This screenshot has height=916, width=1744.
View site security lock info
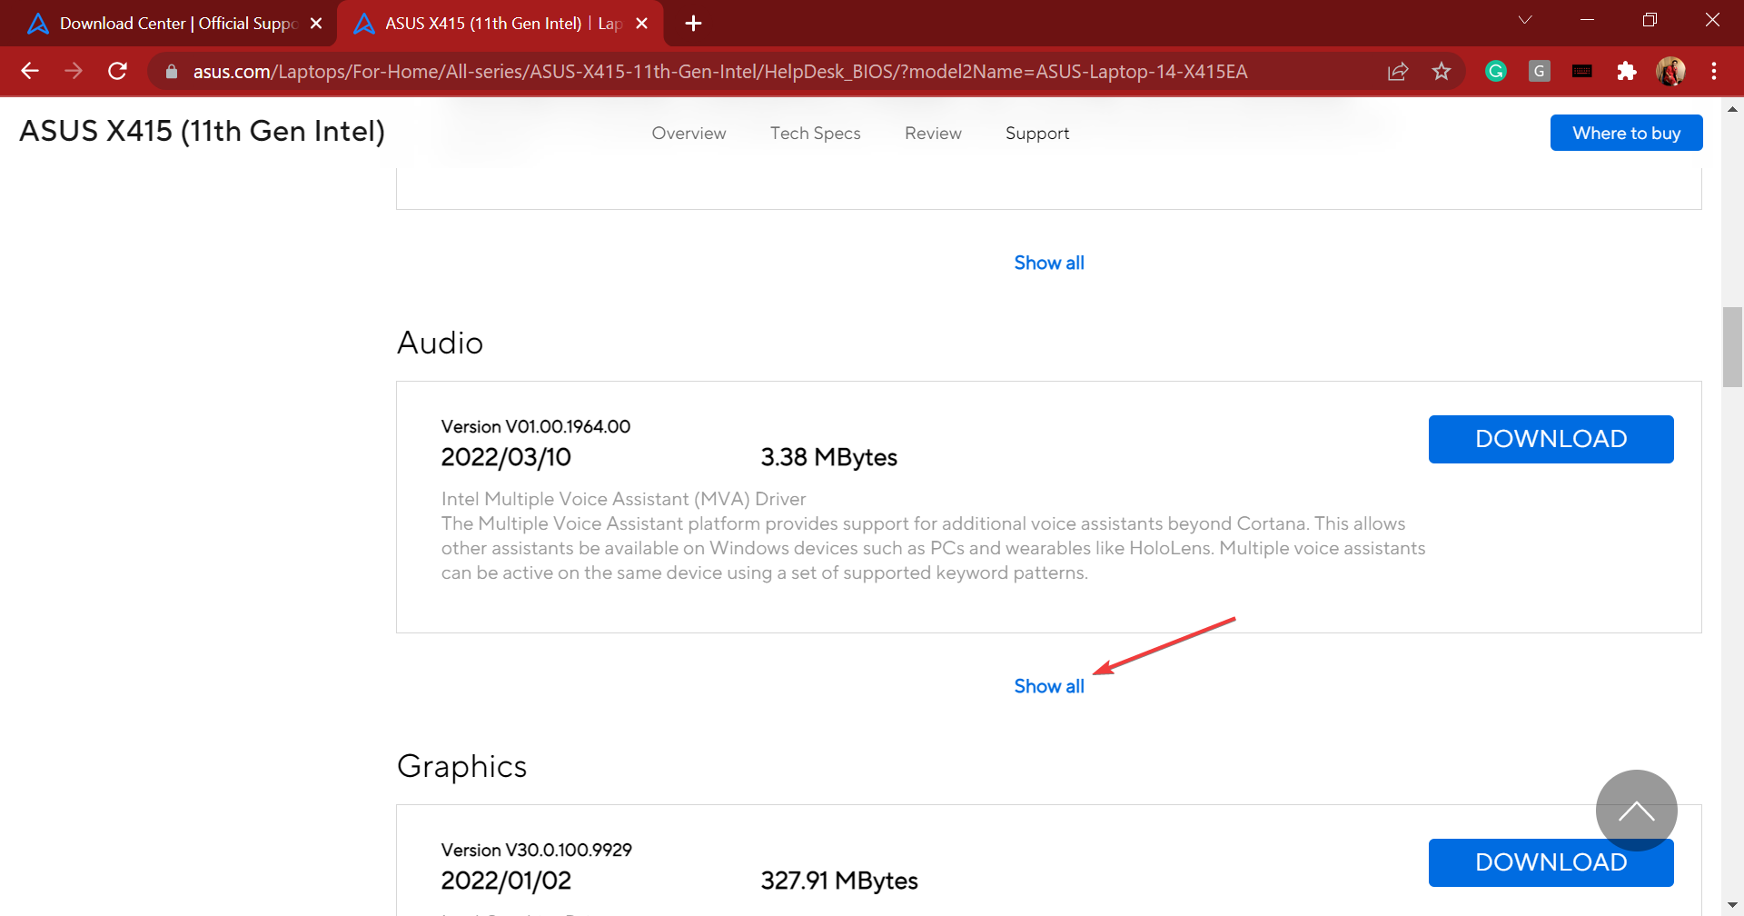(172, 71)
